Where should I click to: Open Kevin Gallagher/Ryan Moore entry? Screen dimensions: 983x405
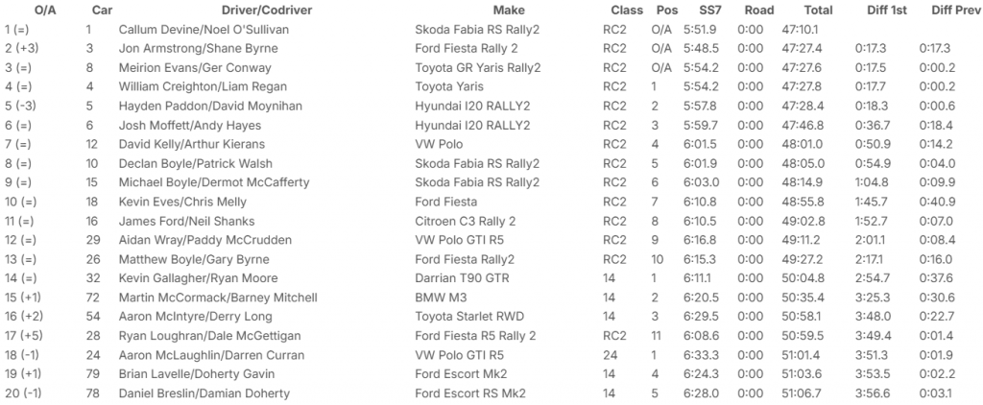tap(198, 278)
